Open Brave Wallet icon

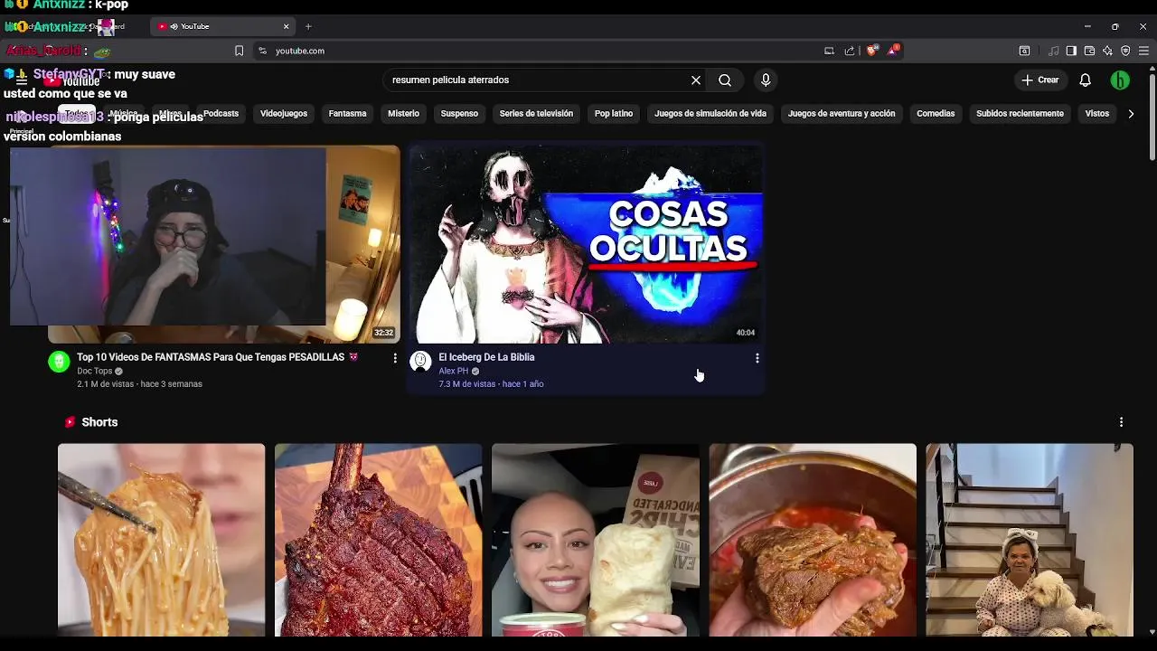(x=1089, y=51)
